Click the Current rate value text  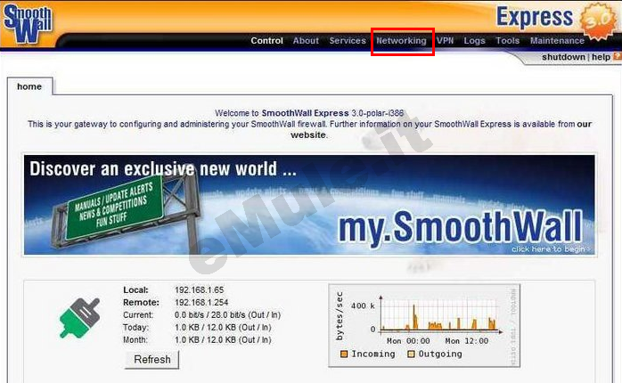click(x=227, y=314)
